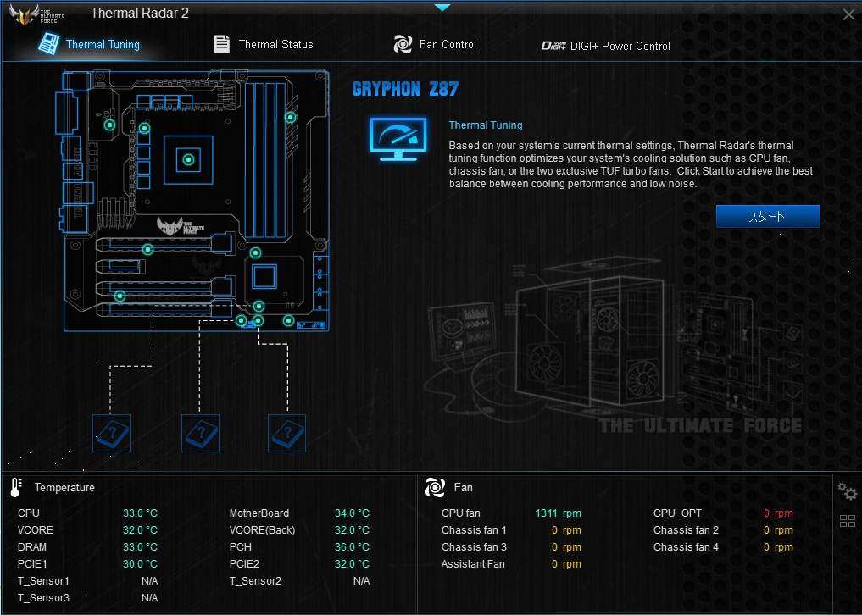The height and width of the screenshot is (615, 862).
Task: Click the sensor dot above the PCH chip
Action: click(256, 252)
